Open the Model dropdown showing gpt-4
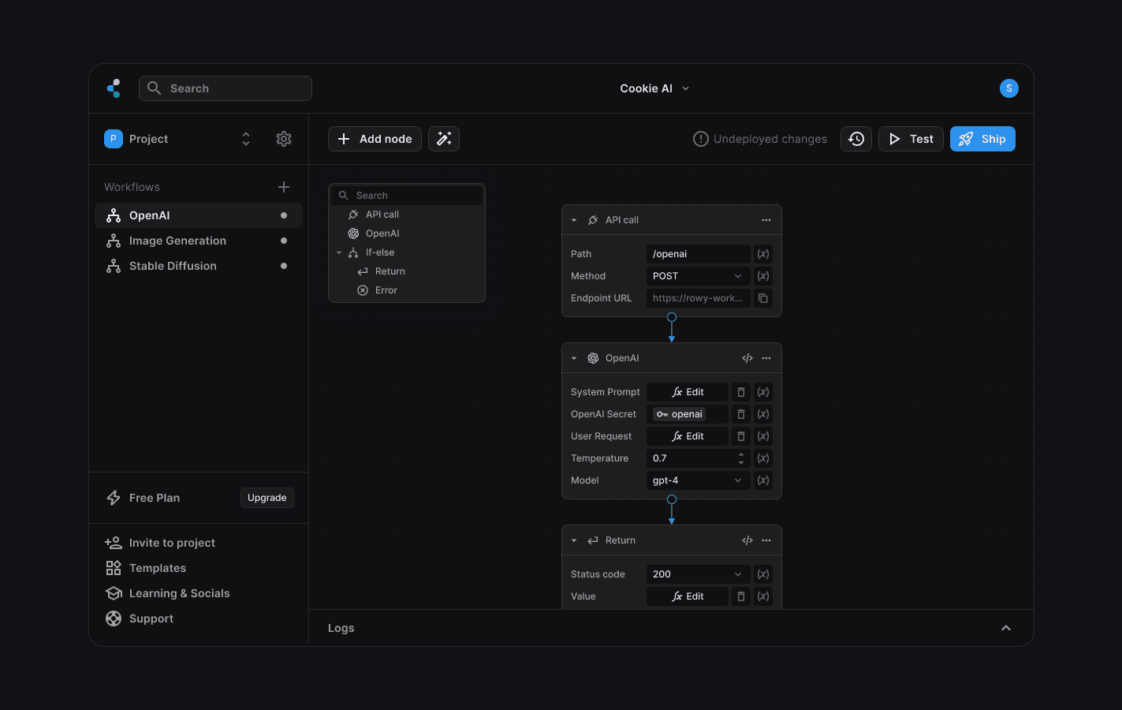The width and height of the screenshot is (1122, 710). click(697, 480)
